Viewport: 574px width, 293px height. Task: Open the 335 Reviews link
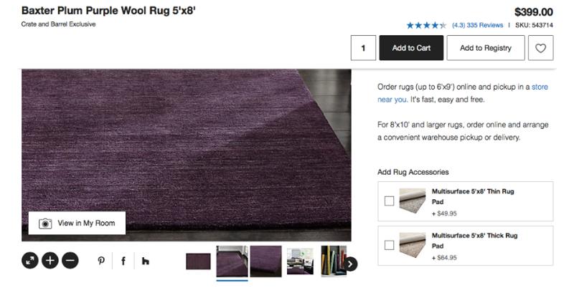[x=484, y=25]
